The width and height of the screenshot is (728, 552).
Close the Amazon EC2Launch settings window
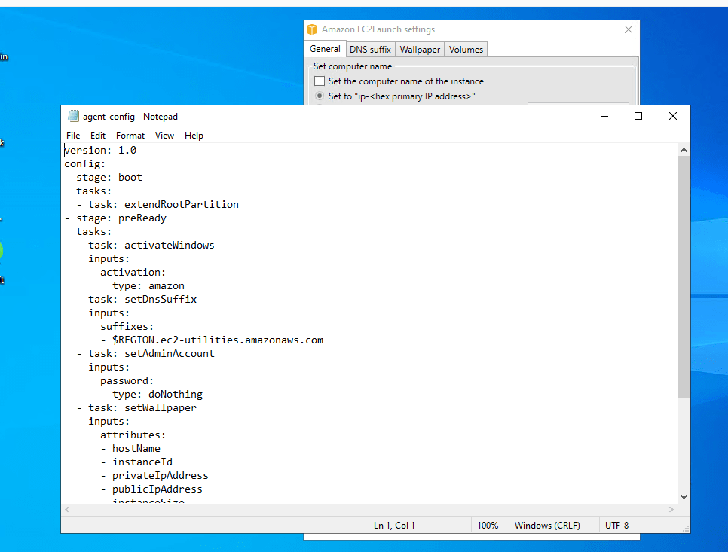629,29
